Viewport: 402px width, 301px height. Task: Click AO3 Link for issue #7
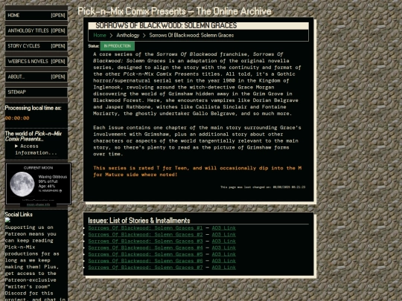click(x=224, y=268)
